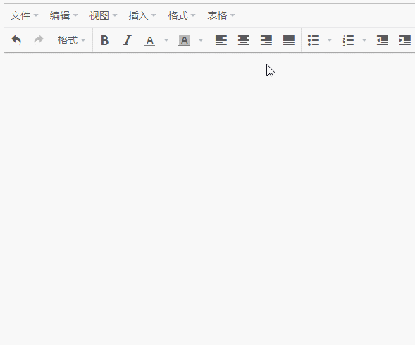Decrease the indent
The image size is (415, 345).
pyautogui.click(x=383, y=40)
